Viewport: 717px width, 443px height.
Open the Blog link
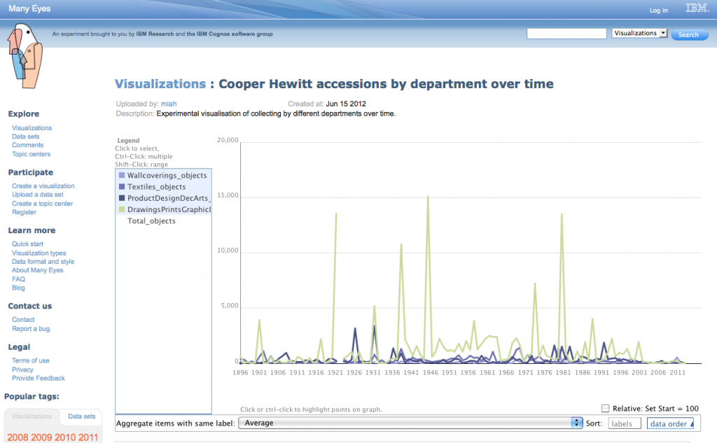[x=18, y=288]
